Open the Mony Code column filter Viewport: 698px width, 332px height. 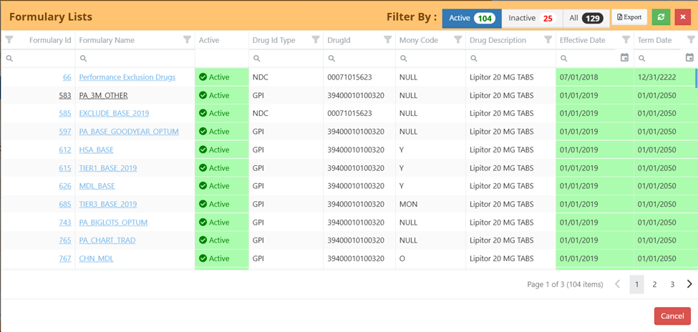pos(458,40)
